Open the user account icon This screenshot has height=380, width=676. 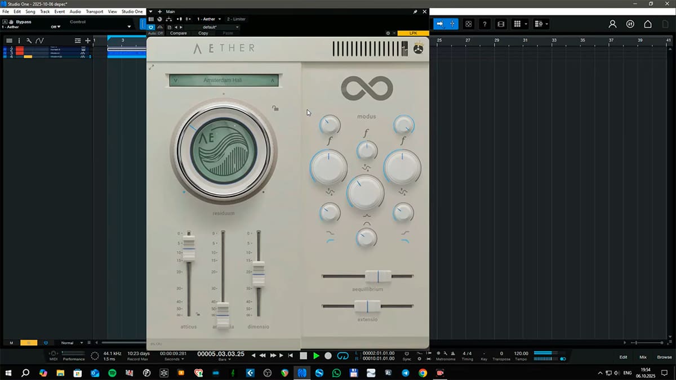coord(612,24)
